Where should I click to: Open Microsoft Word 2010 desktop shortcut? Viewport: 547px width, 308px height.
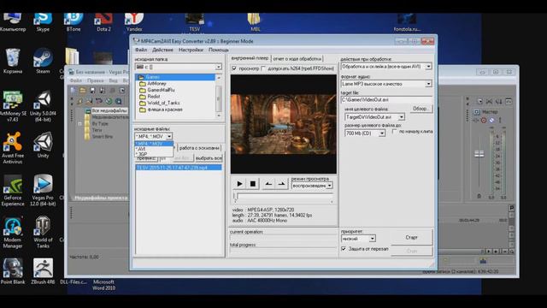click(x=103, y=285)
